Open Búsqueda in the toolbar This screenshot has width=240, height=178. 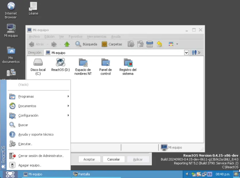click(86, 44)
